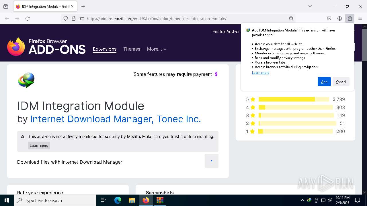This screenshot has width=367, height=206.
Task: Open the 2,739 five-star reviews count
Action: point(339,99)
